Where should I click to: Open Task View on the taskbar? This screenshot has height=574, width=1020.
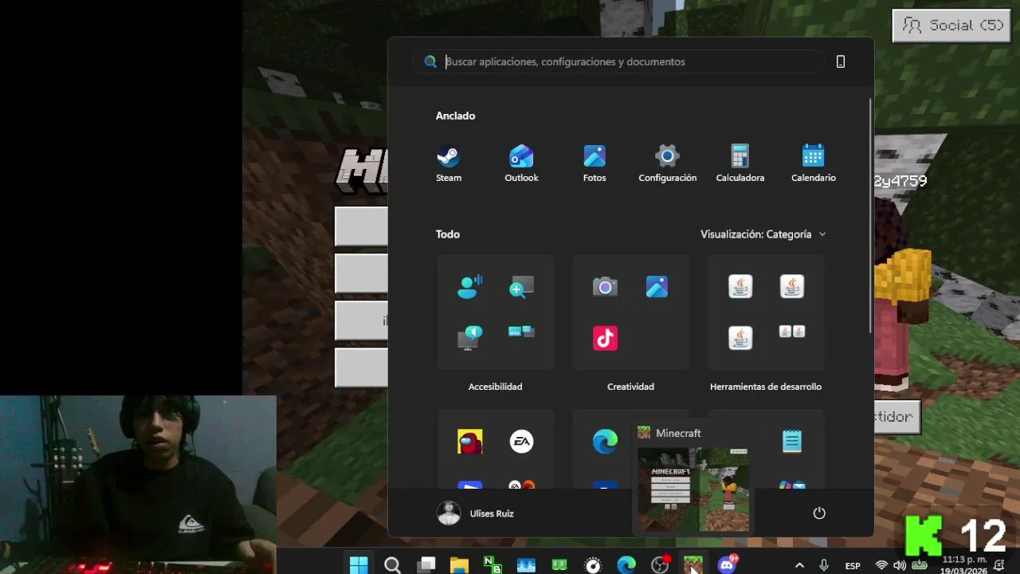(x=426, y=564)
